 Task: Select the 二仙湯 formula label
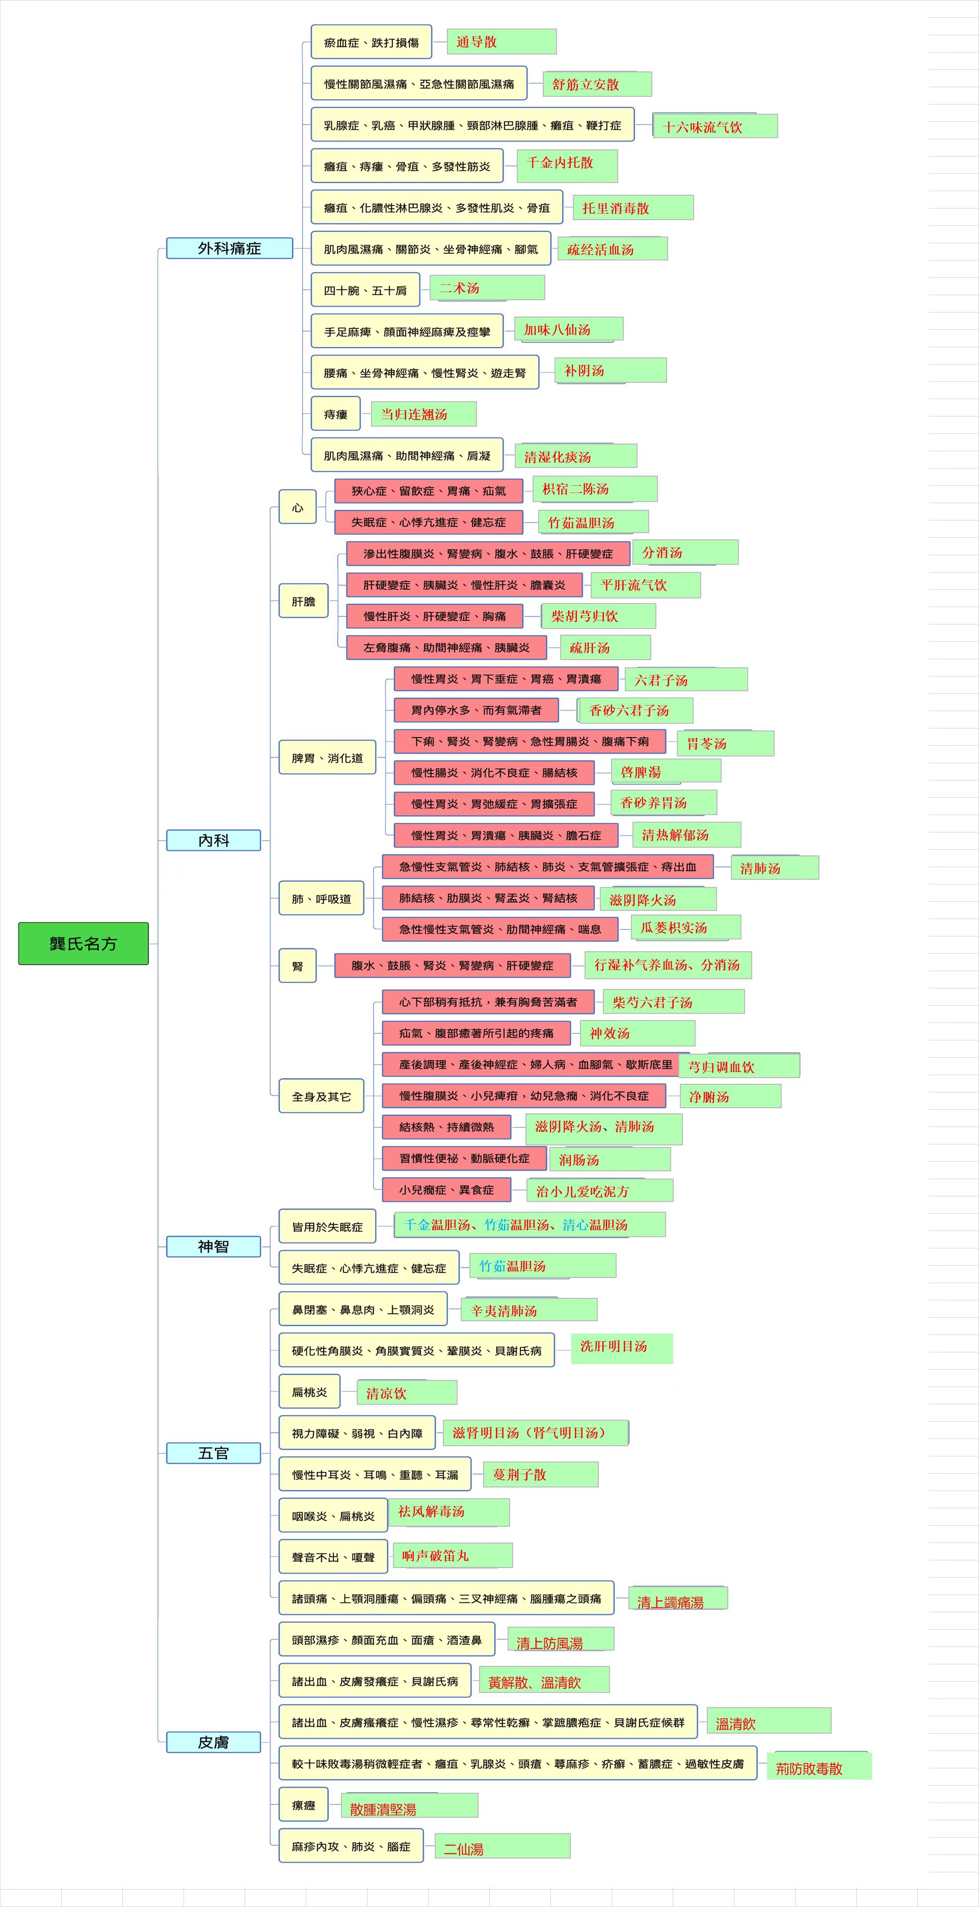(x=502, y=1845)
